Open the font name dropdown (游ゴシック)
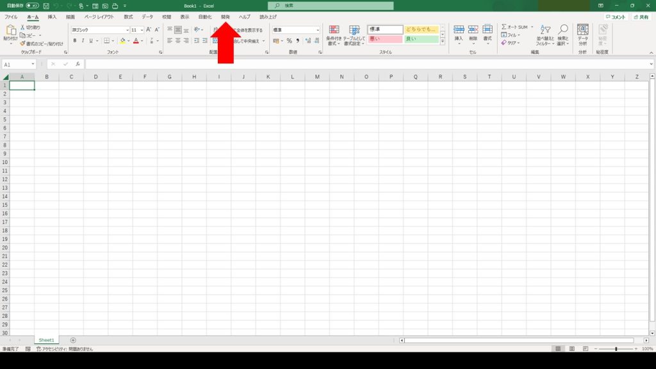656x369 pixels. [x=127, y=30]
